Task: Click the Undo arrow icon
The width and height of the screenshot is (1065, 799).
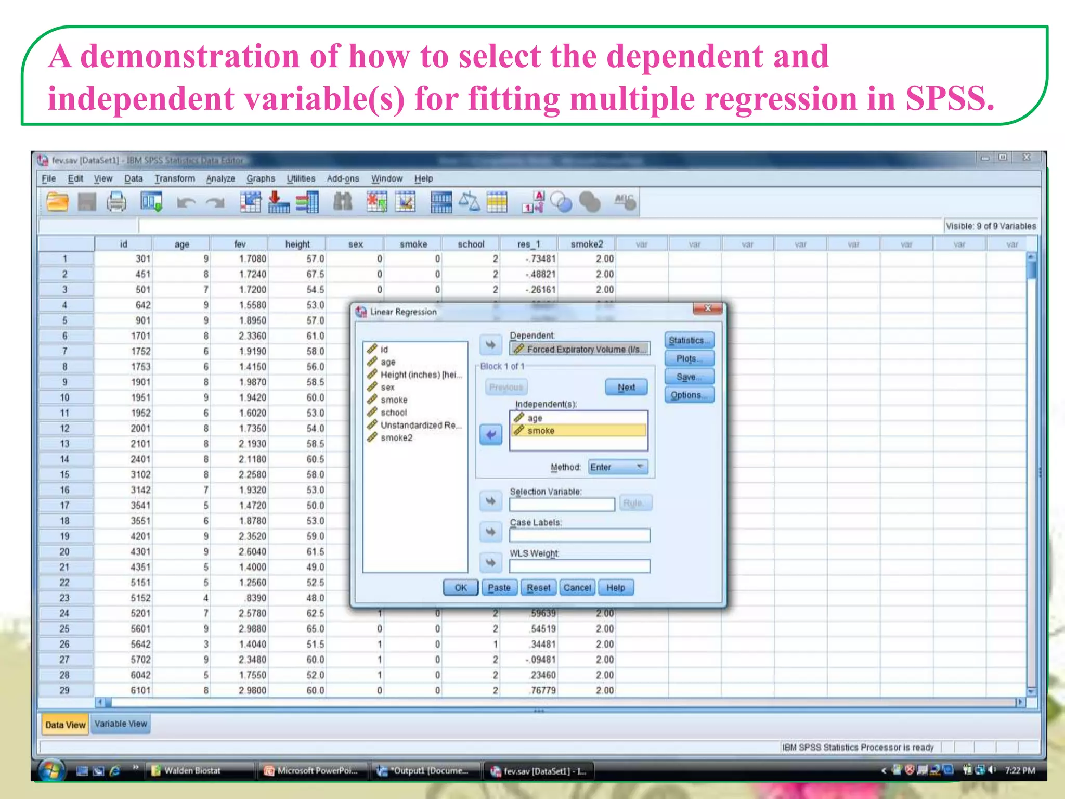Action: pos(186,202)
